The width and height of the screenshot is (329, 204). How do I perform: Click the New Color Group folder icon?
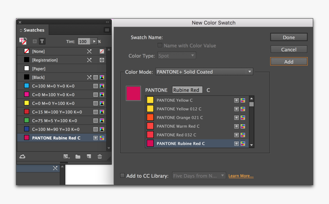[x=78, y=157]
